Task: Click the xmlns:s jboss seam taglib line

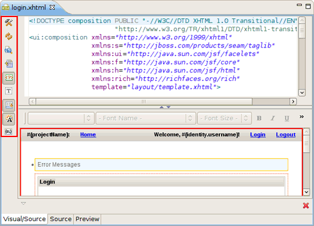Action: coord(183,46)
